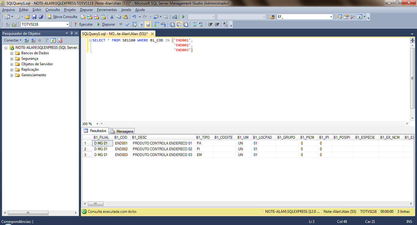417x225 pixels.
Task: Open the Toolbox wrench icon
Action: click(x=353, y=17)
